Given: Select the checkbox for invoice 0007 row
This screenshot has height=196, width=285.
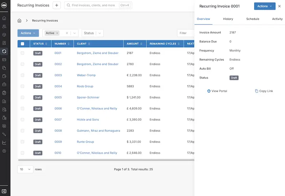Looking at the screenshot, I should (22, 120).
